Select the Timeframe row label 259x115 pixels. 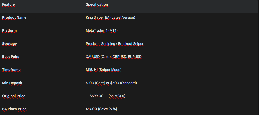pos(11,70)
